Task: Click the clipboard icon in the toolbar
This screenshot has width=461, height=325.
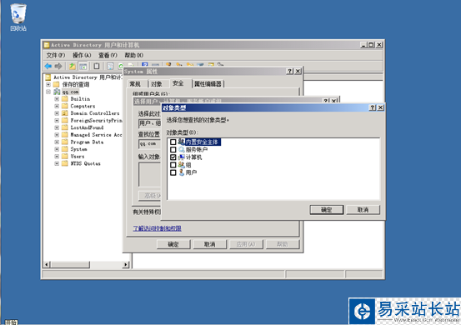Action: [97, 66]
